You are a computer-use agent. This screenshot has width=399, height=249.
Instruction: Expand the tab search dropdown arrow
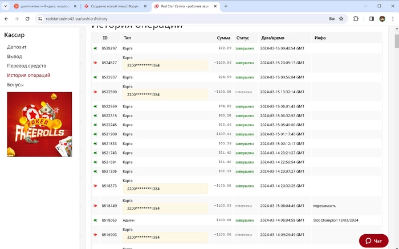(6, 6)
